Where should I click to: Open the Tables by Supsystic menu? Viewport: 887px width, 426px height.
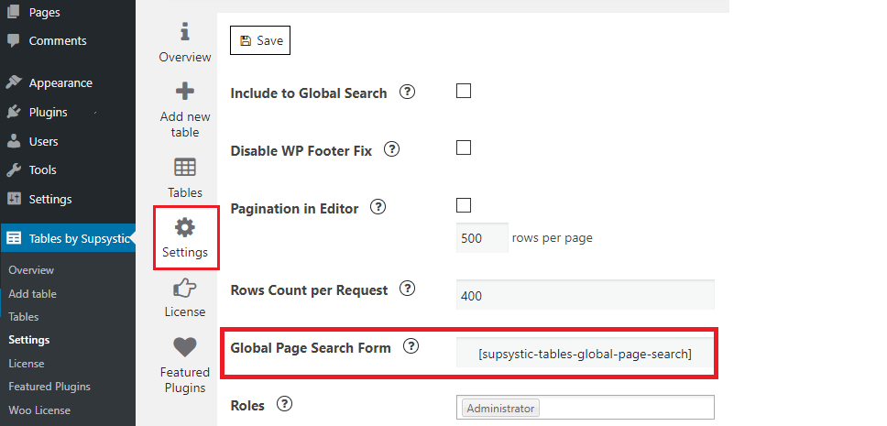click(67, 239)
